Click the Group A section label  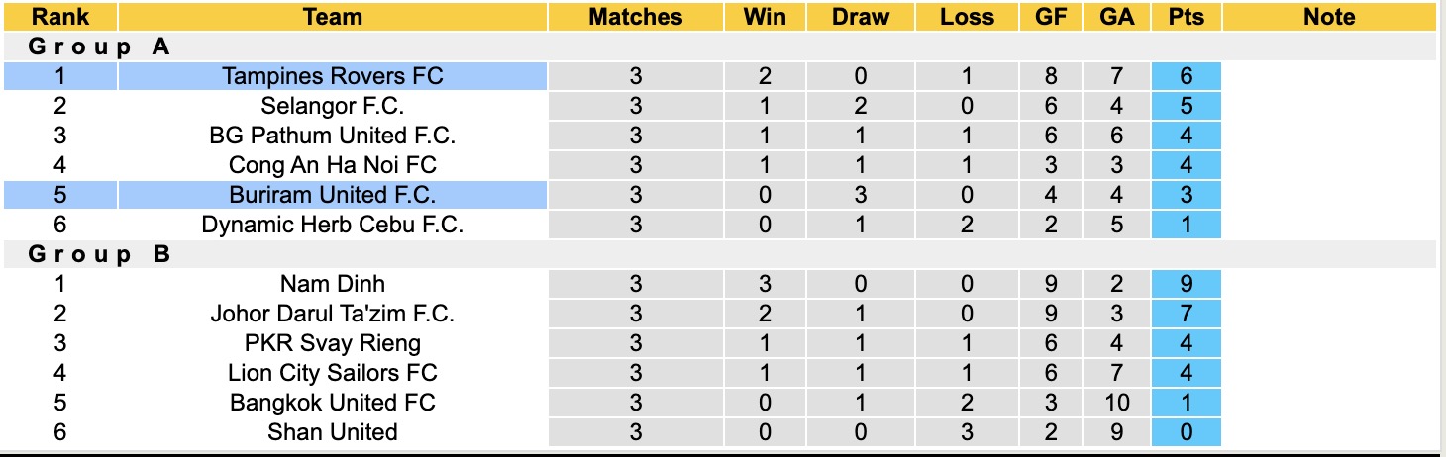point(99,46)
